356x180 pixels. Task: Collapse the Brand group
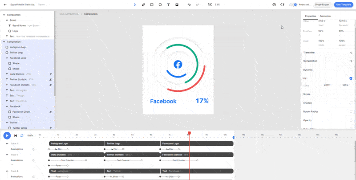[7, 20]
